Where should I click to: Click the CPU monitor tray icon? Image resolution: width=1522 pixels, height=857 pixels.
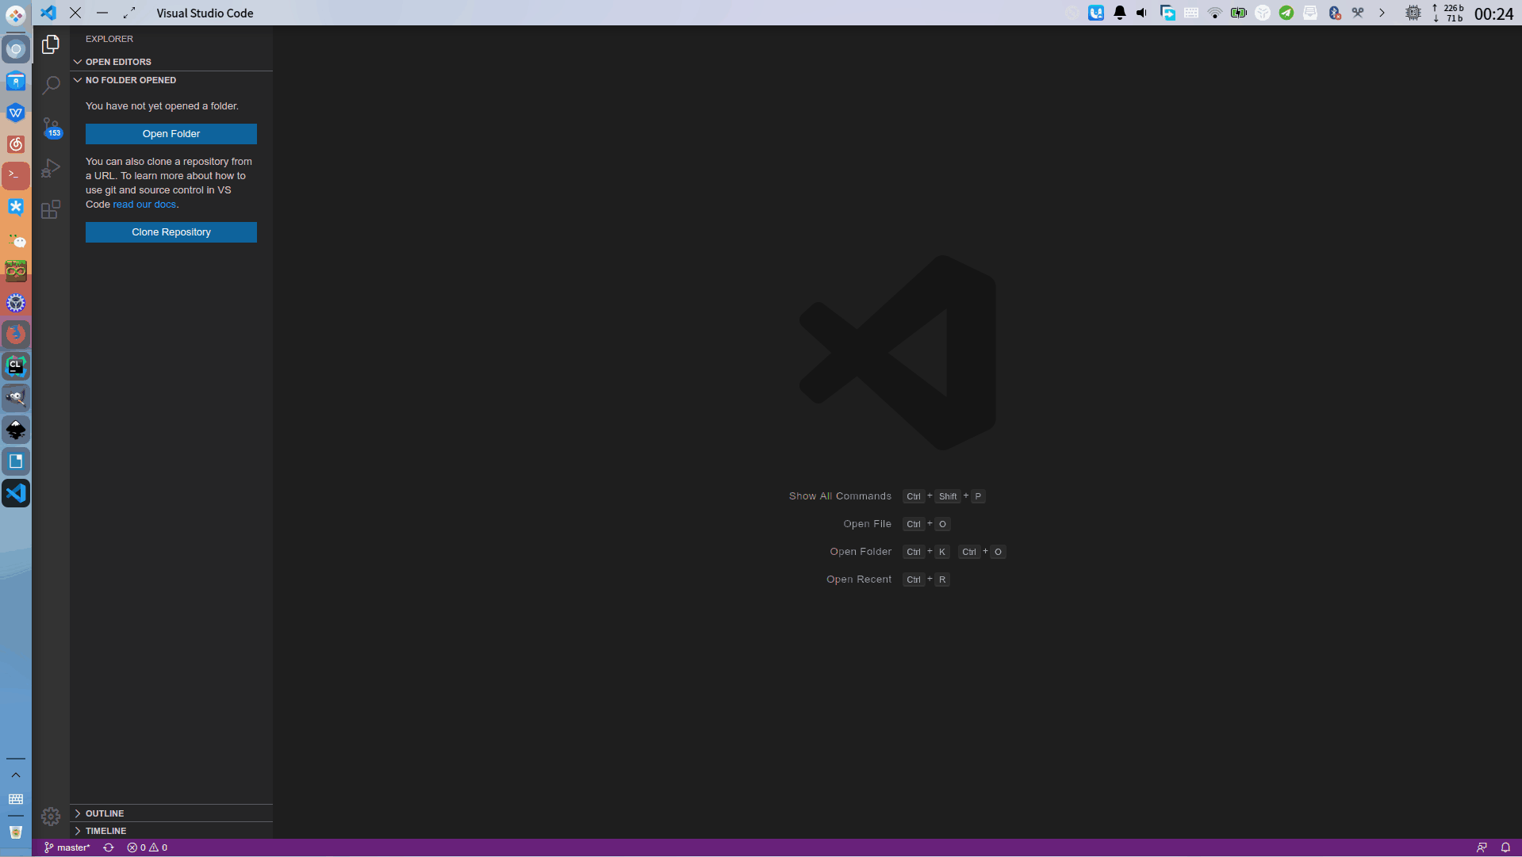pos(1413,13)
